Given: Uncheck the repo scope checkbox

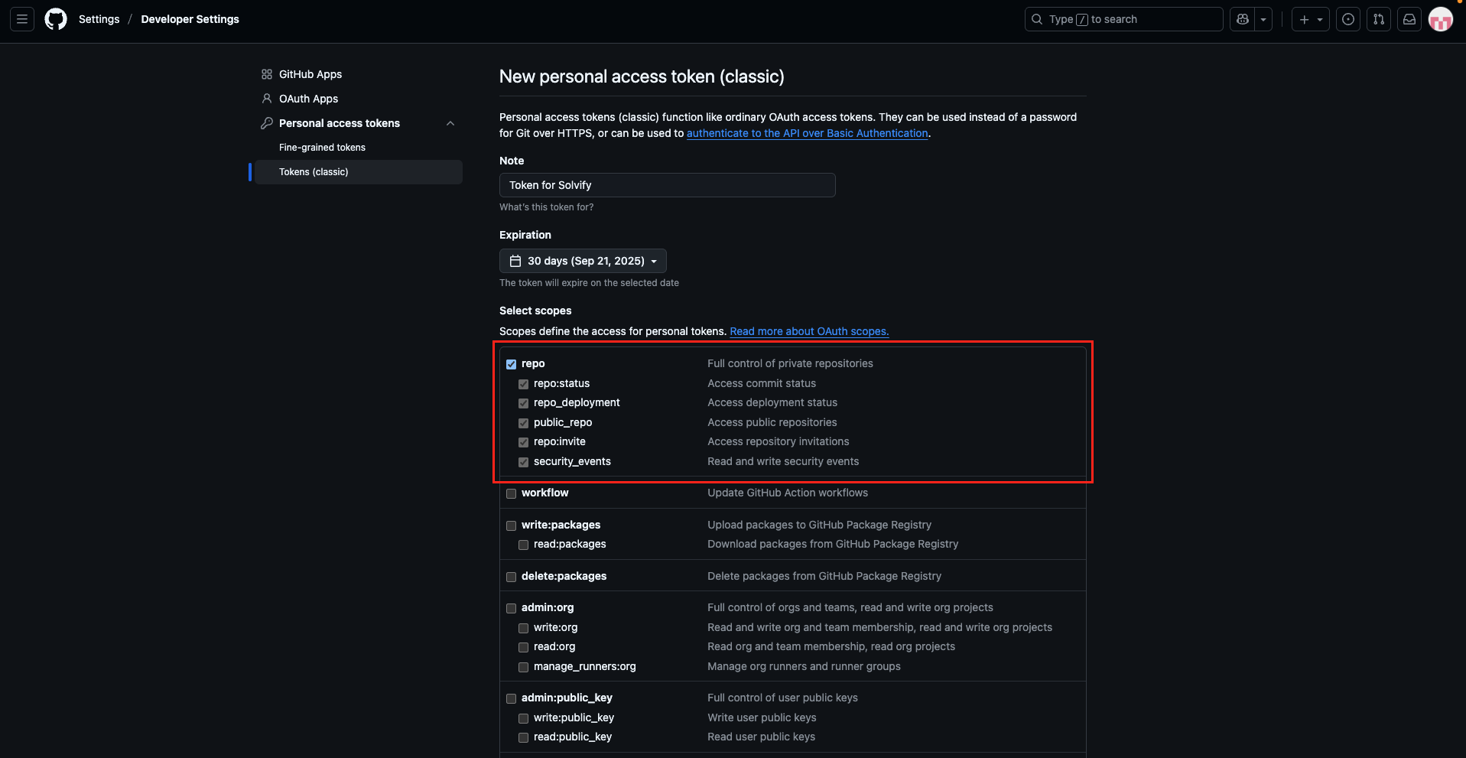Looking at the screenshot, I should pyautogui.click(x=512, y=364).
